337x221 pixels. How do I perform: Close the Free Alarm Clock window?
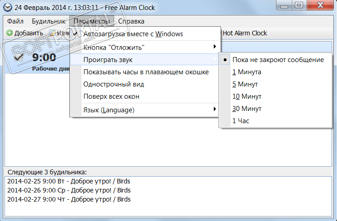pyautogui.click(x=320, y=5)
